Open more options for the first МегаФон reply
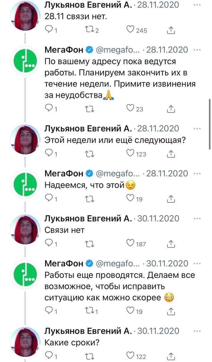 [x=196, y=50]
